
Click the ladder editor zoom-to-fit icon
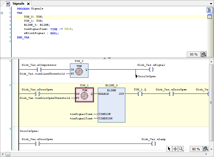[x=206, y=149]
